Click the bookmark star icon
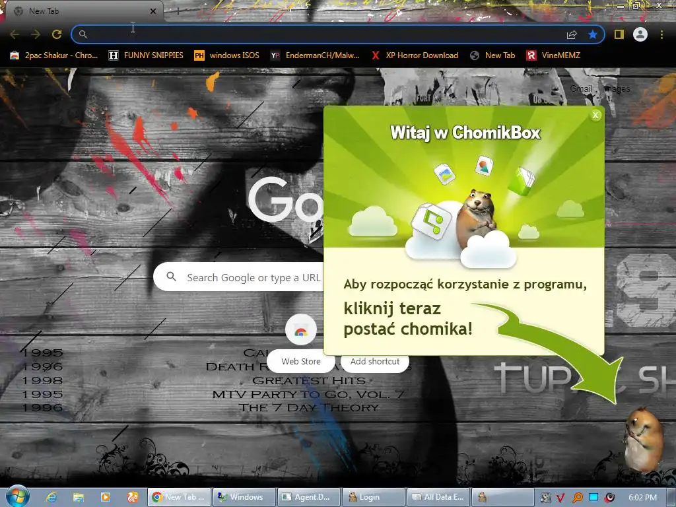Screen dimensions: 676x507 [593, 34]
